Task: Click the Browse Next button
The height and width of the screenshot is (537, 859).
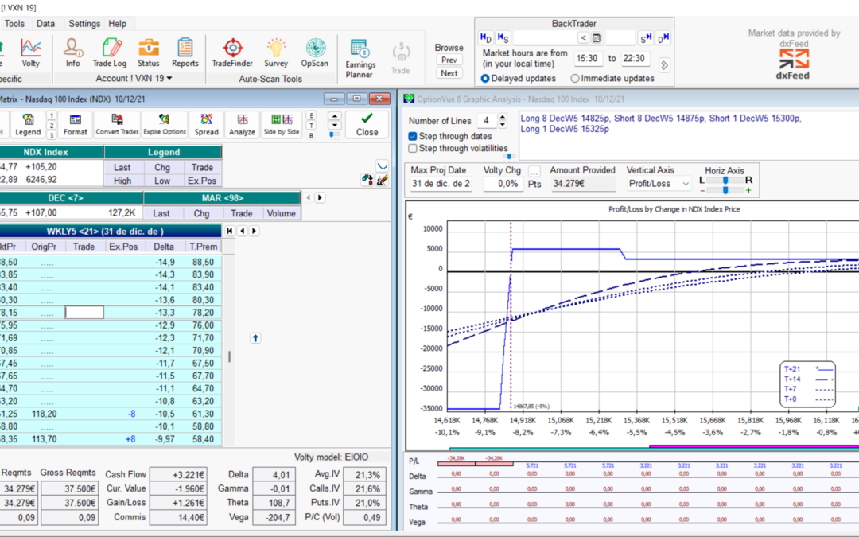Action: pos(449,73)
